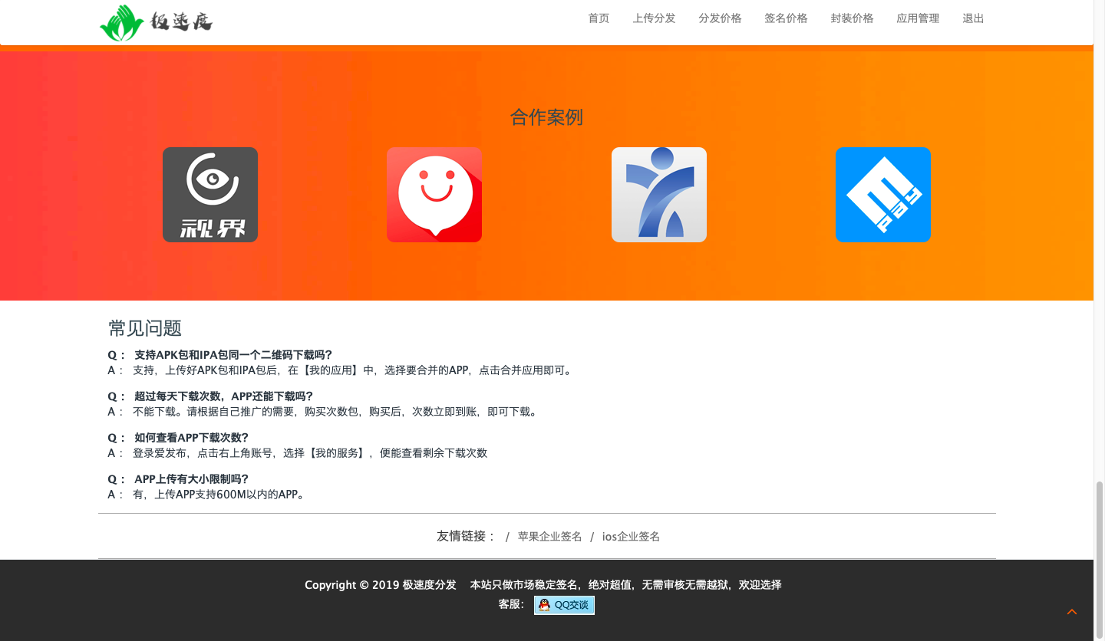Click 退出 to log out
The height and width of the screenshot is (641, 1105).
pyautogui.click(x=973, y=18)
